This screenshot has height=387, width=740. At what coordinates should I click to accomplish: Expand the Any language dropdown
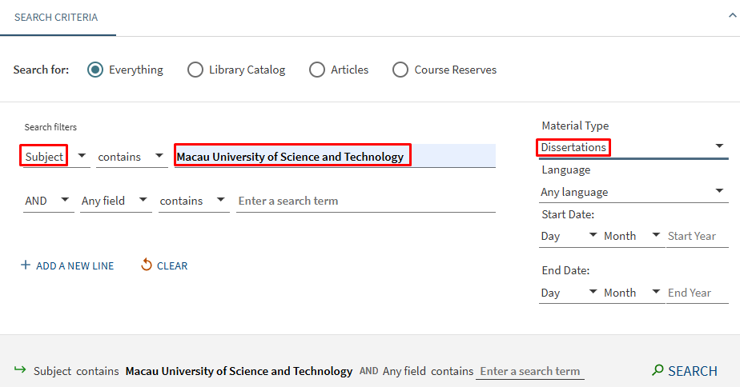coord(633,192)
